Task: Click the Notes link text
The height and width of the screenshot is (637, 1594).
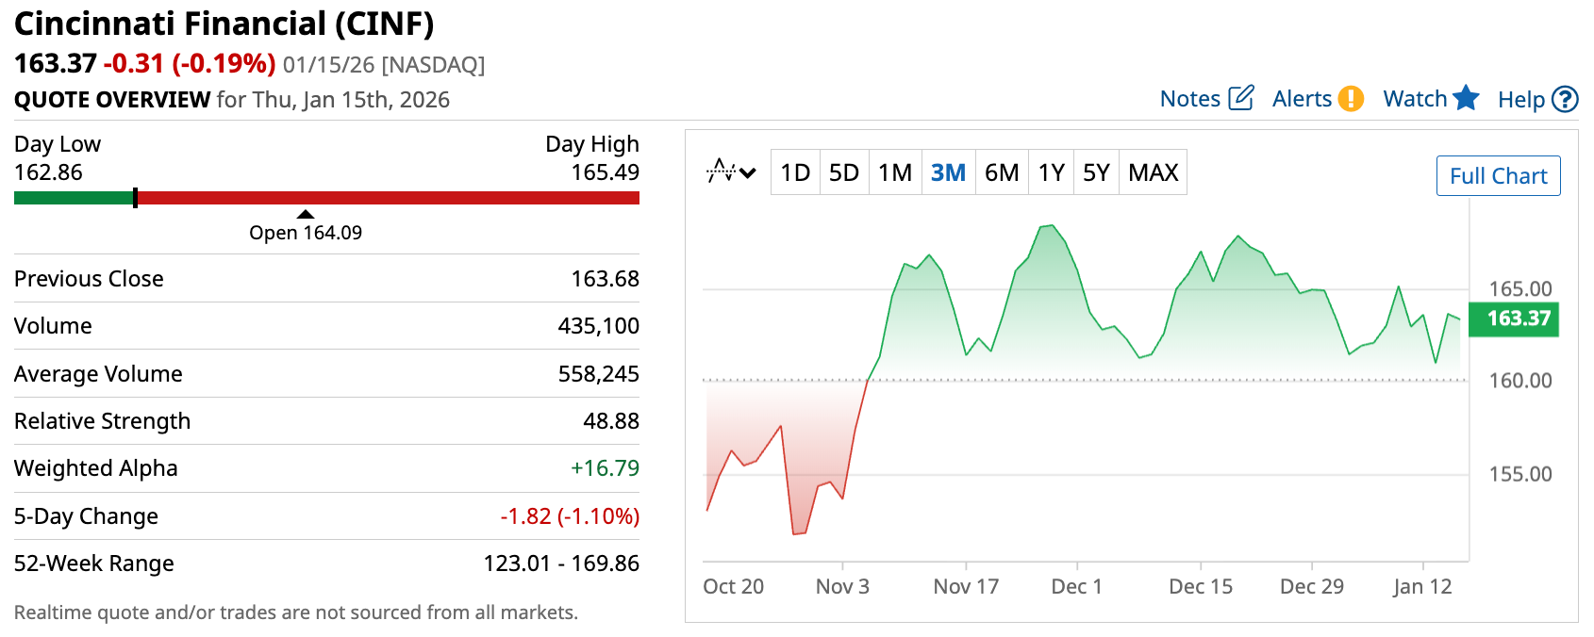Action: pyautogui.click(x=1189, y=99)
